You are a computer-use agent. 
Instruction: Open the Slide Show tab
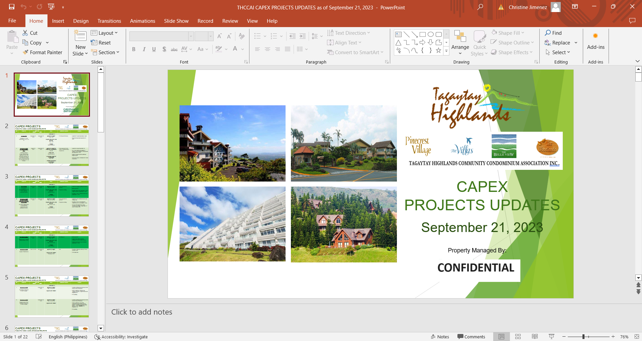[176, 21]
